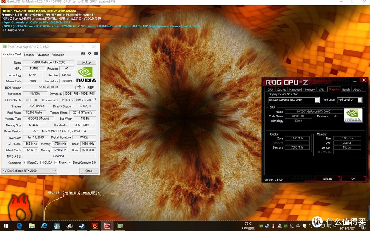The image size is (370, 231).
Task: Click the Steam system tray icon
Action: click(x=267, y=226)
